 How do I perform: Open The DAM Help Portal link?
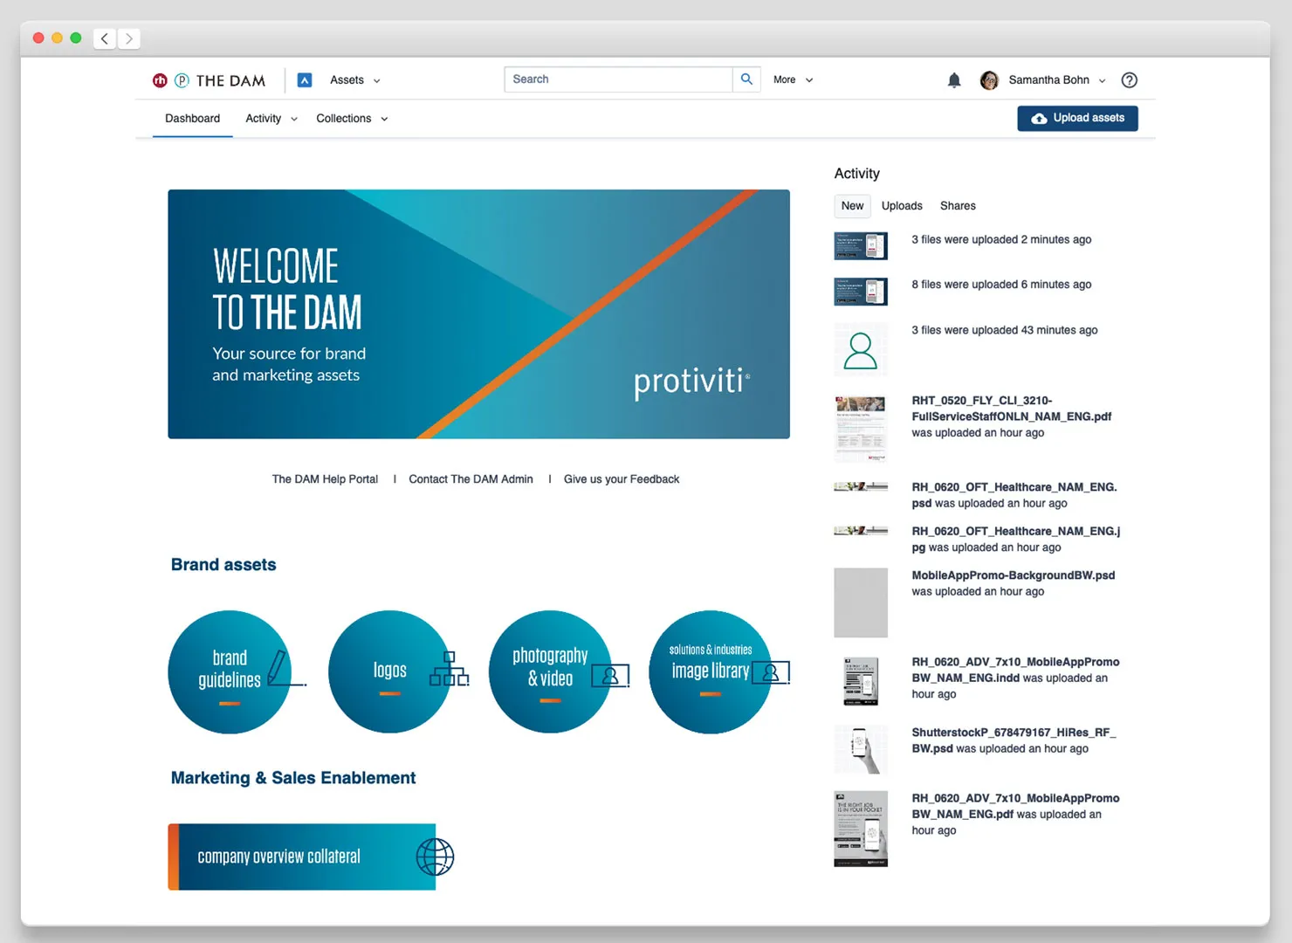(x=325, y=479)
